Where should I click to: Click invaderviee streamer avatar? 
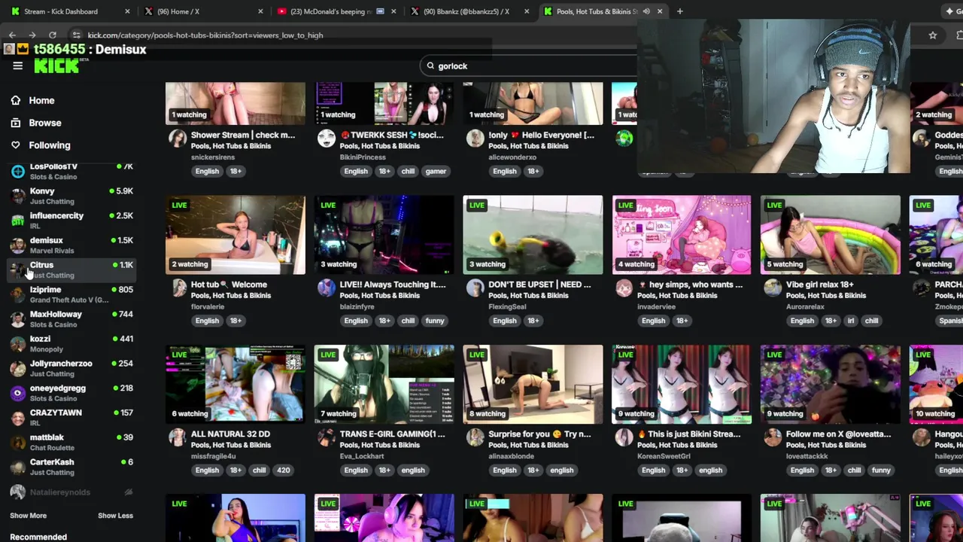(x=624, y=288)
